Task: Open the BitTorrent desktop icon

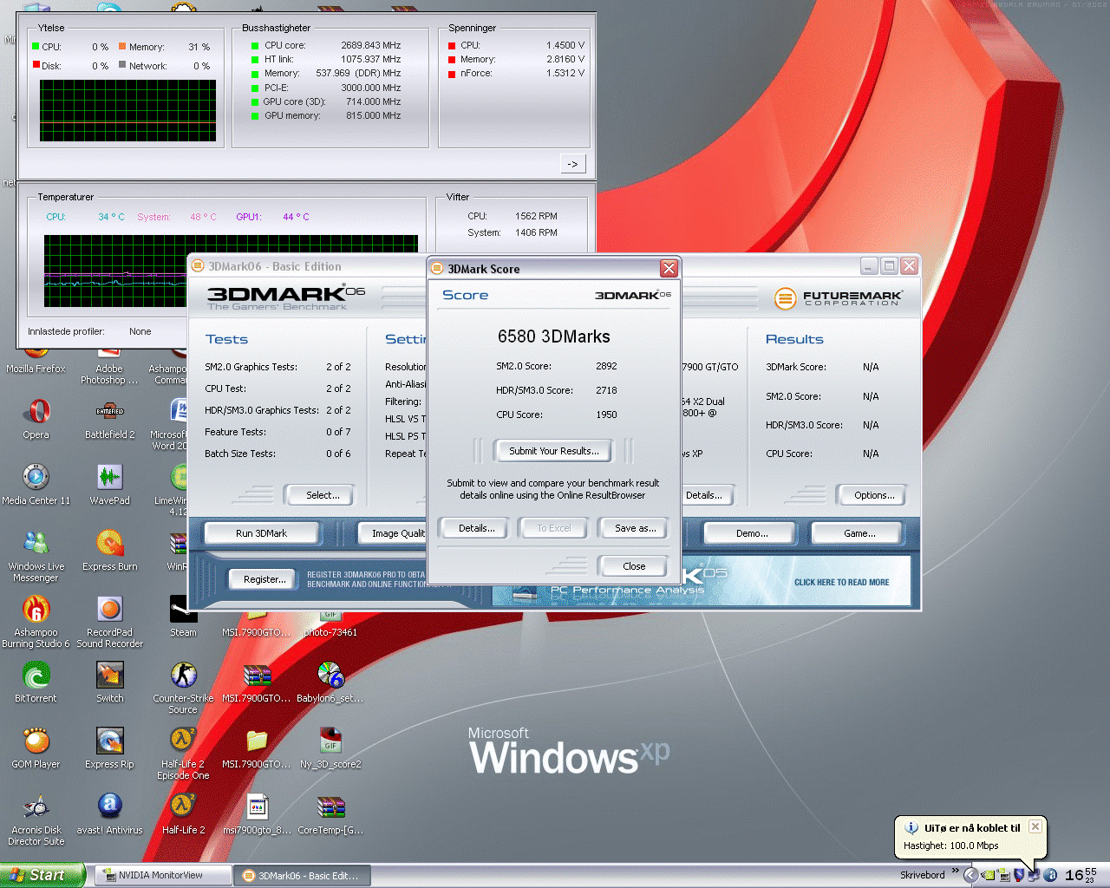Action: pos(36,682)
